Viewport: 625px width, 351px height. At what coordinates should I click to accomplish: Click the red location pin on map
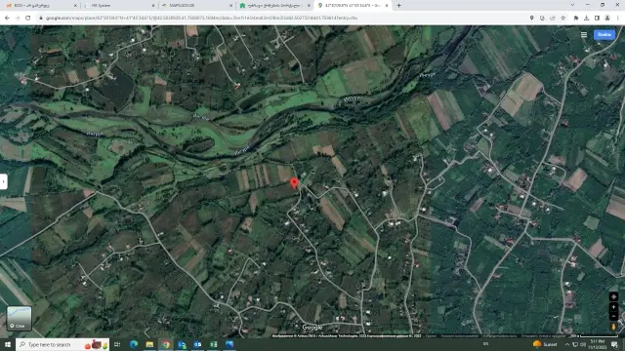[294, 183]
